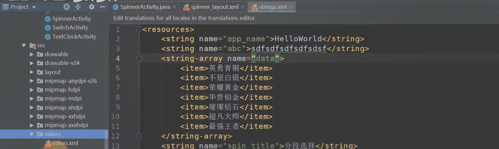Image resolution: width=499 pixels, height=149 pixels.
Task: Click the locate opened file target icon
Action: 67,7
